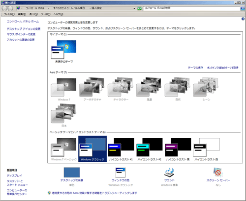The height and width of the screenshot is (201, 246).
Task: Open マウス ポインターの変更 link
Action: pos(21,34)
